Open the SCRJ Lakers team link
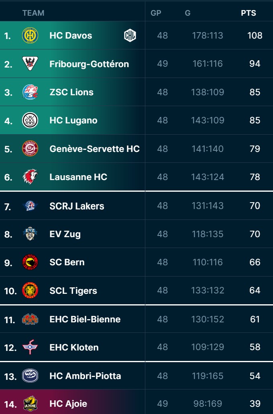This screenshot has width=273, height=414. click(77, 206)
